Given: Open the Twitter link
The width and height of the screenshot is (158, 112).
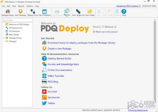Looking at the screenshot, I should [x=51, y=103].
